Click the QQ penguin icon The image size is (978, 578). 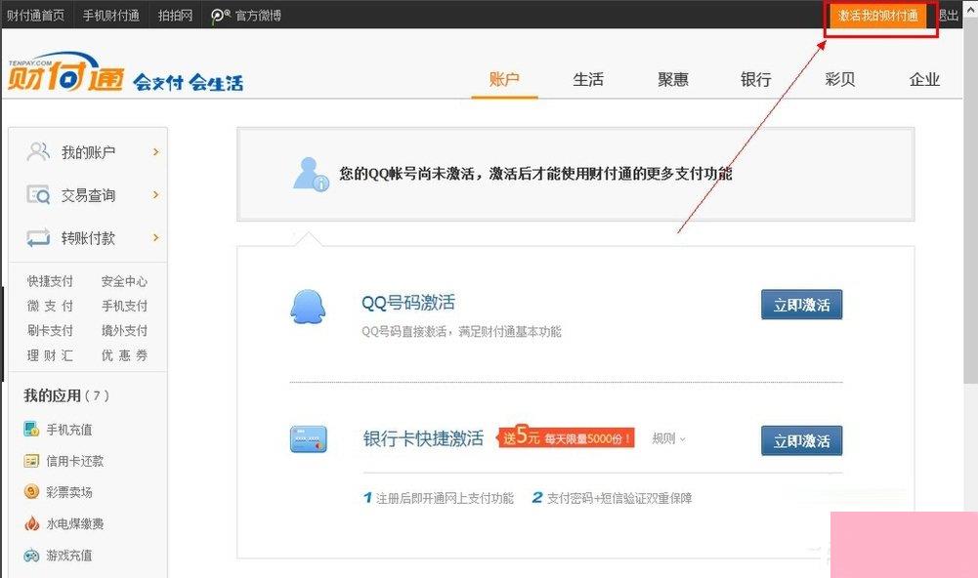[x=308, y=307]
